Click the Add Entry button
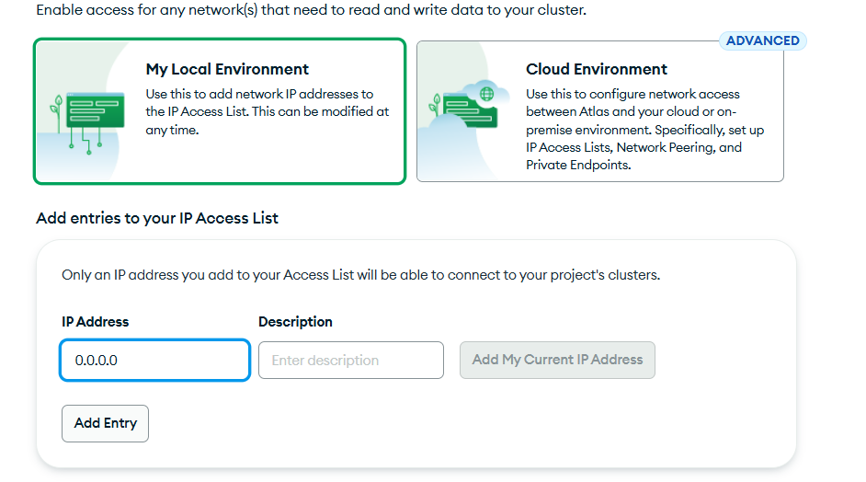The image size is (866, 482). [x=105, y=423]
